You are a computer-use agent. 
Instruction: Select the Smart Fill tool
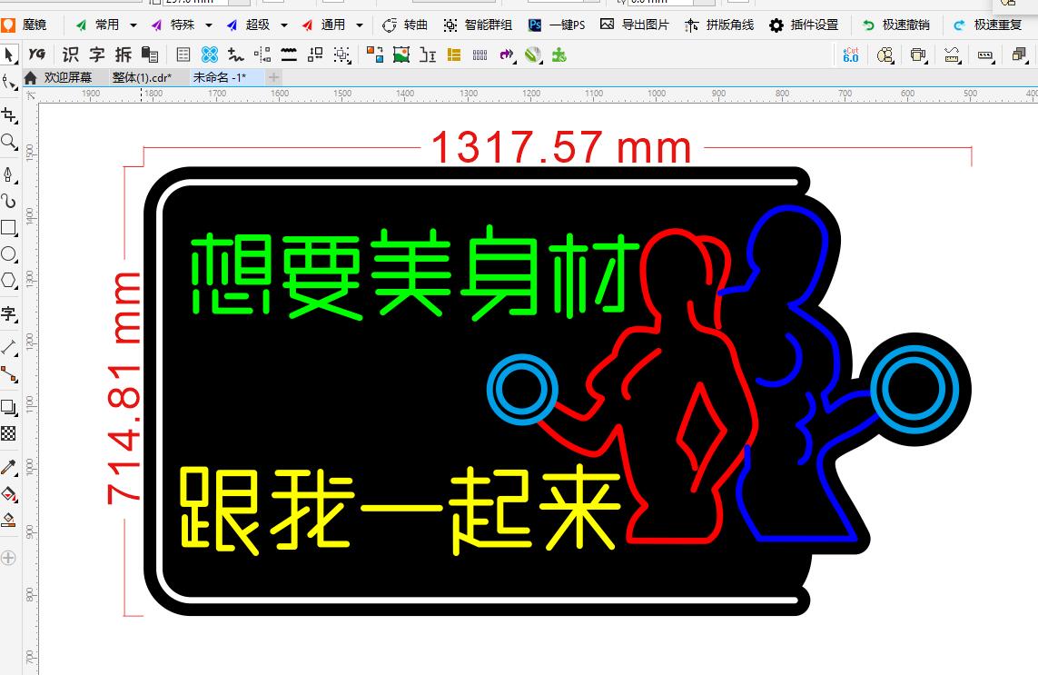[8, 520]
